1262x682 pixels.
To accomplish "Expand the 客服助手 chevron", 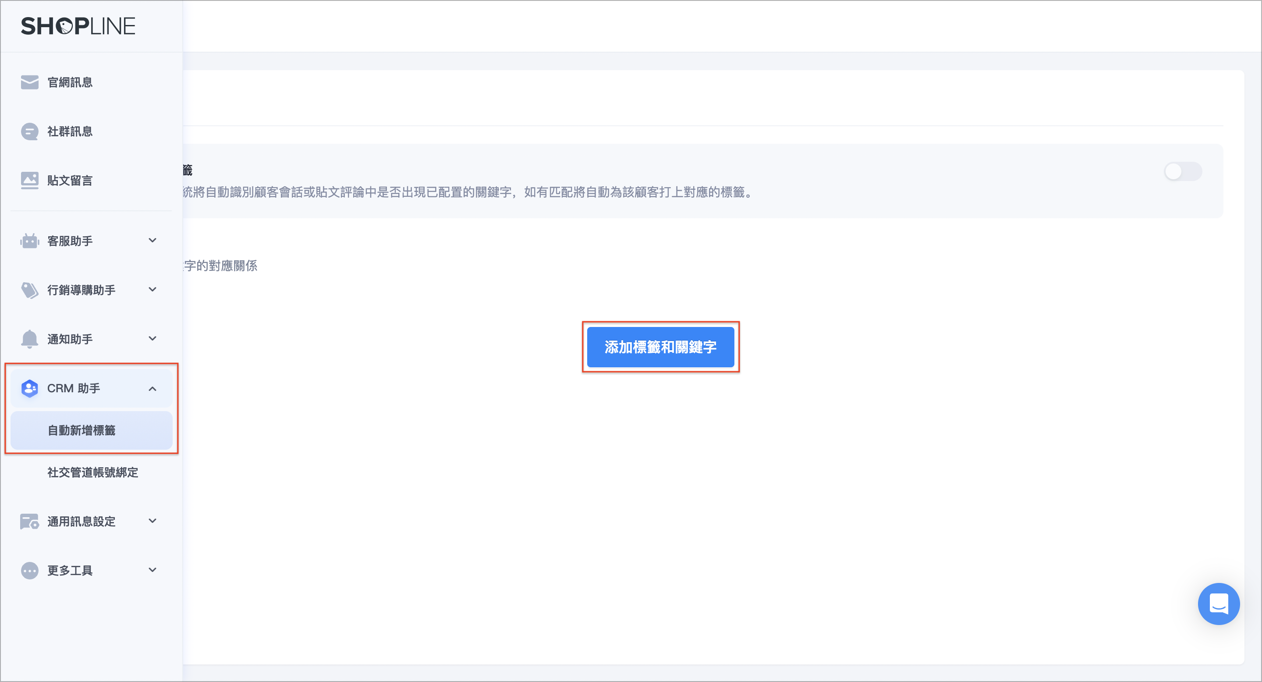I will pos(152,241).
